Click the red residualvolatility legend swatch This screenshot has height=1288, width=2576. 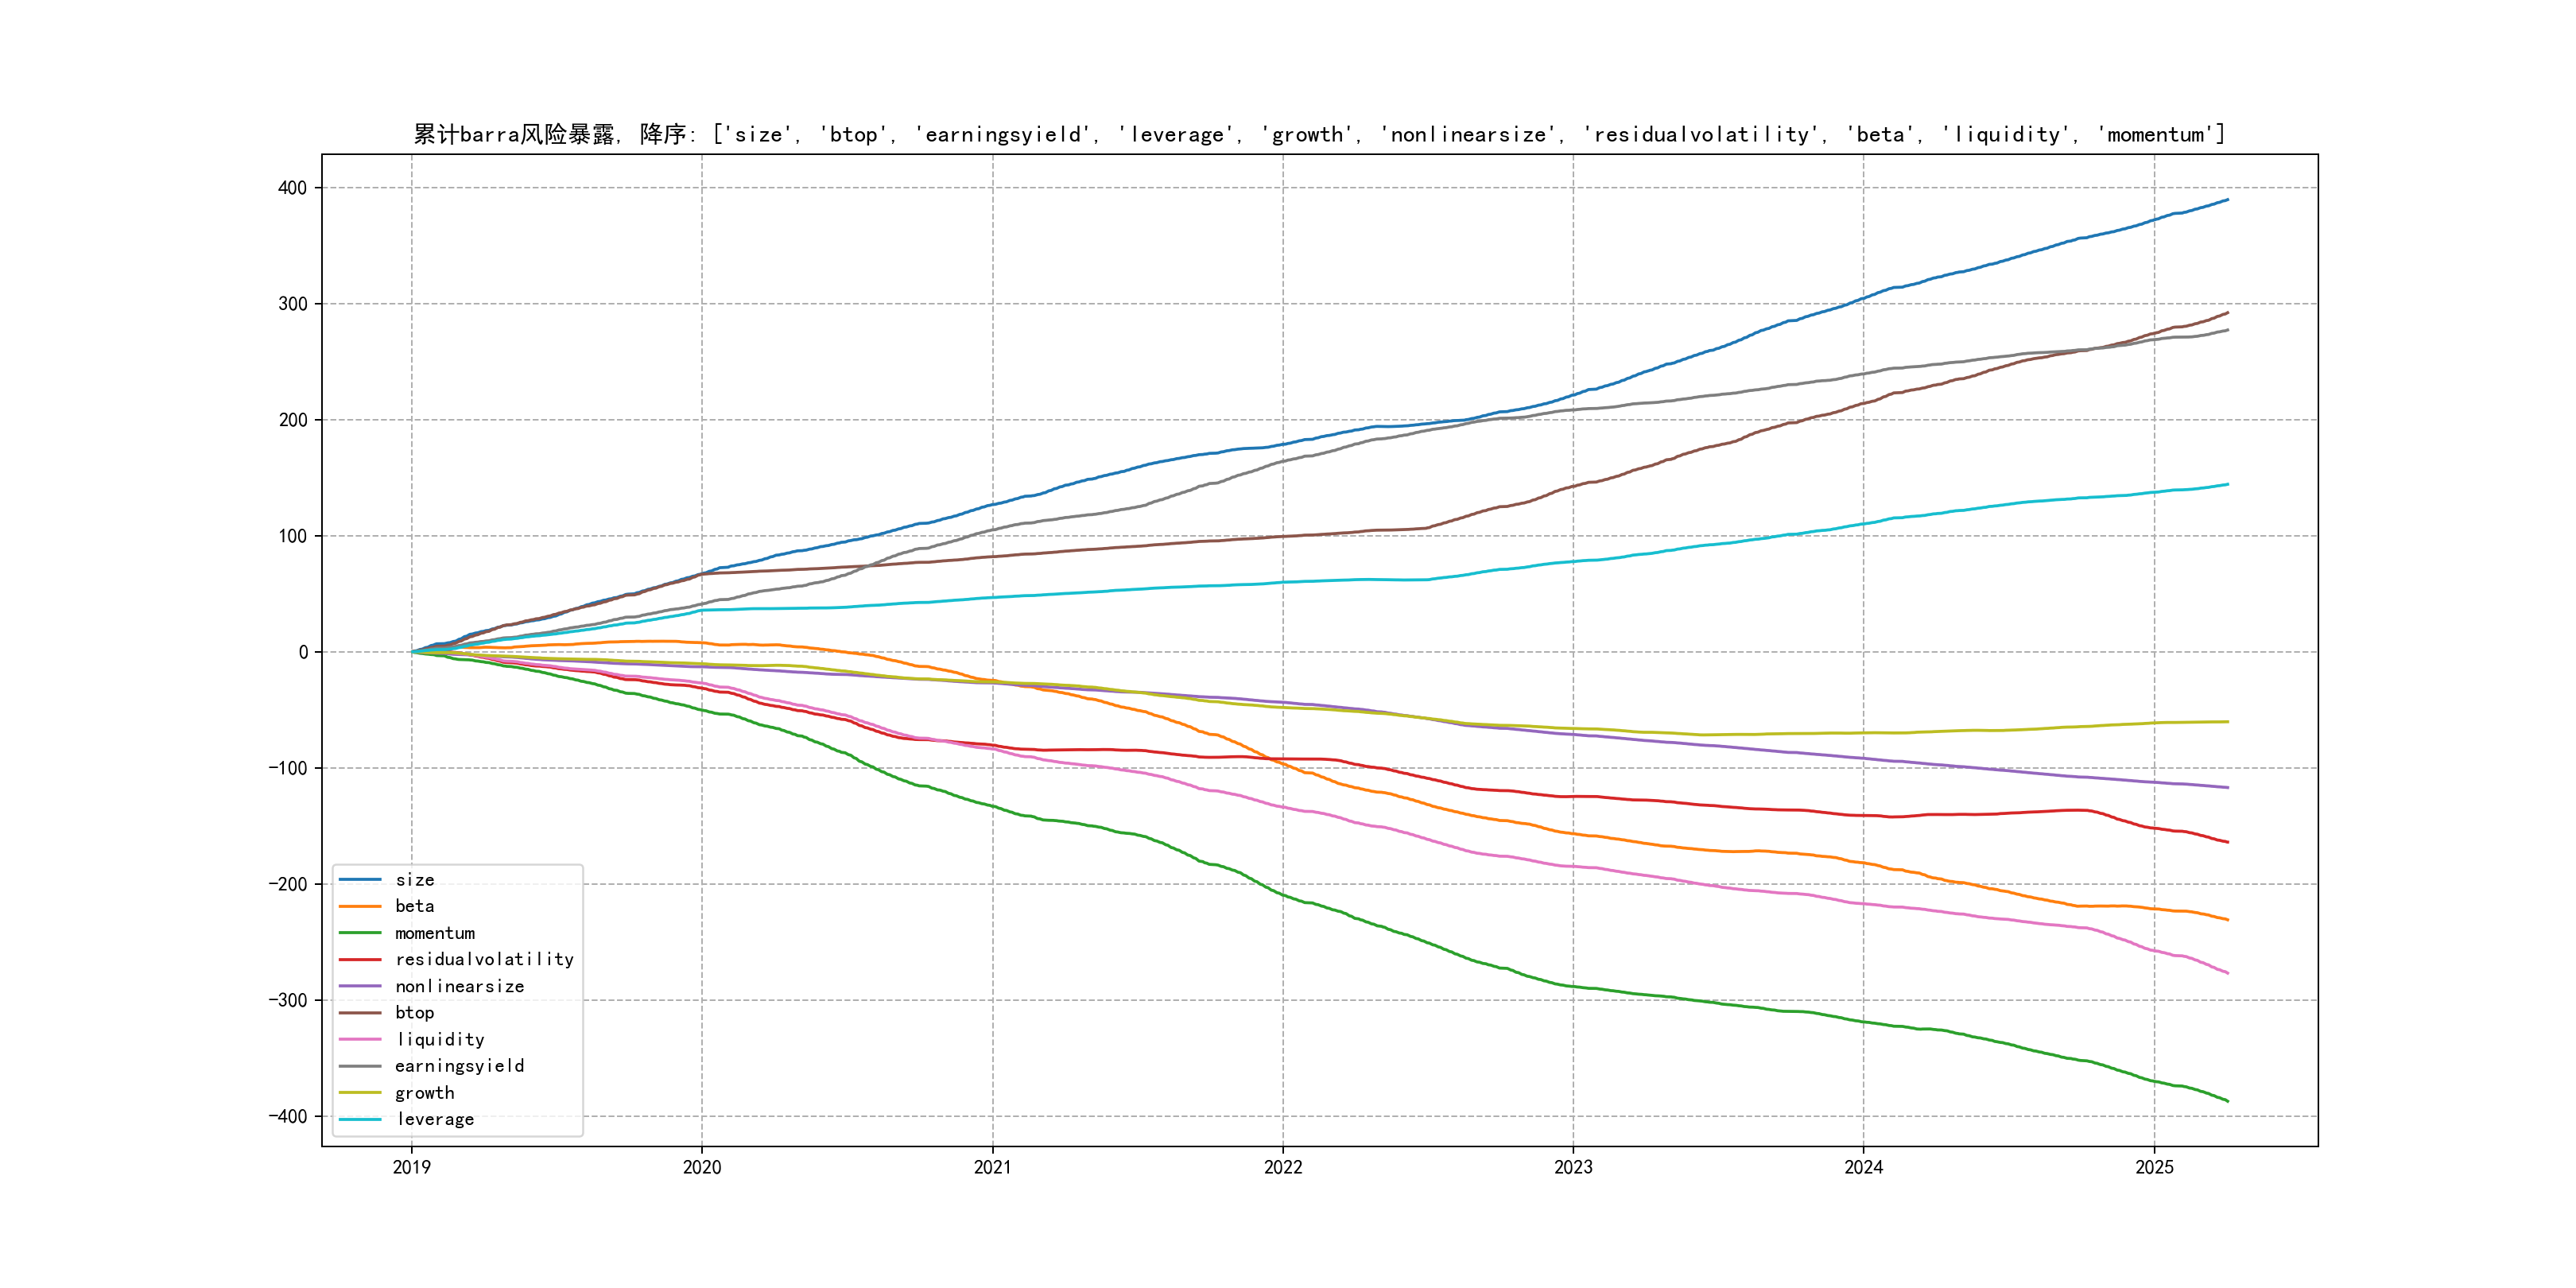(x=360, y=959)
